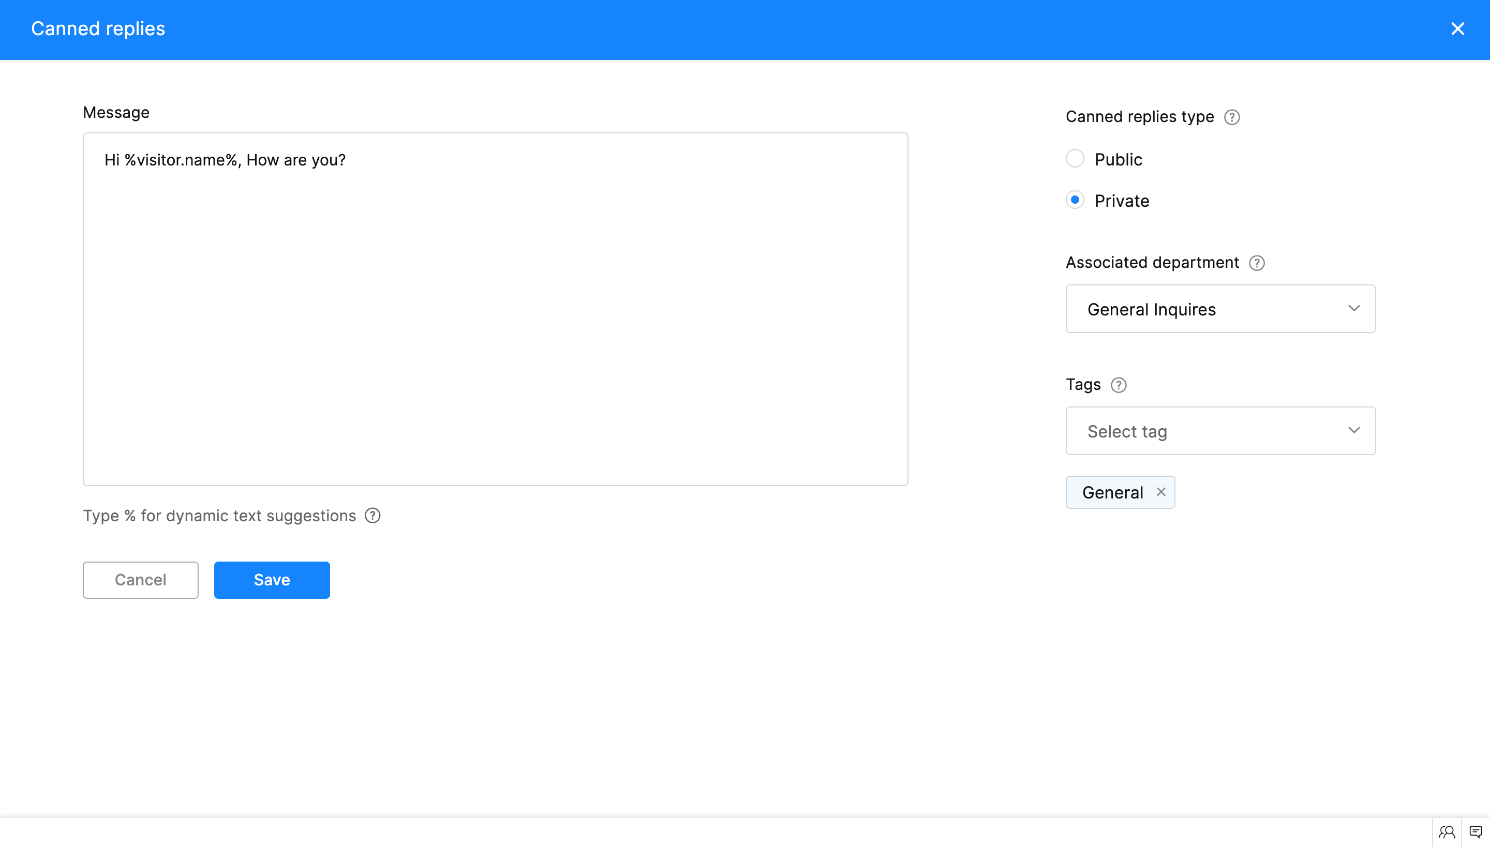1490x847 pixels.
Task: Select the Public radio button
Action: coord(1075,159)
